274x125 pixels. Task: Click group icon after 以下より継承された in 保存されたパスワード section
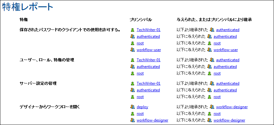tap(212, 30)
